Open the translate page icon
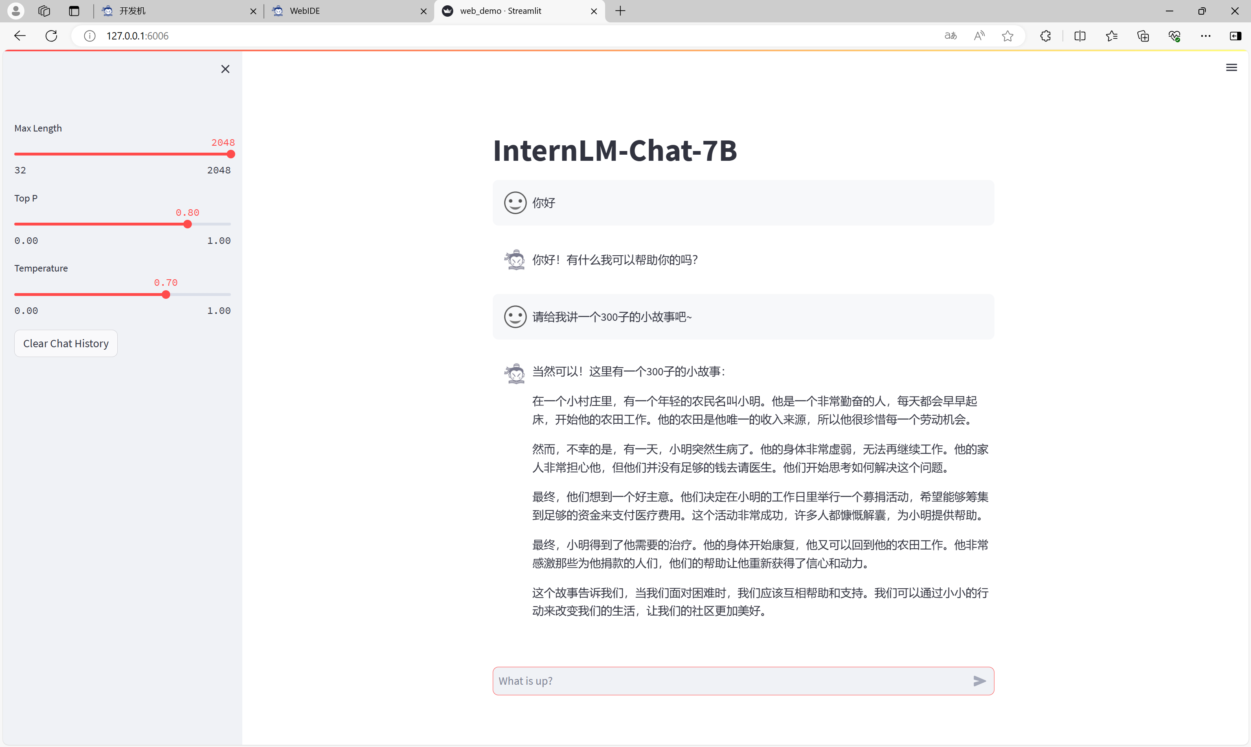This screenshot has width=1251, height=747. pos(950,36)
